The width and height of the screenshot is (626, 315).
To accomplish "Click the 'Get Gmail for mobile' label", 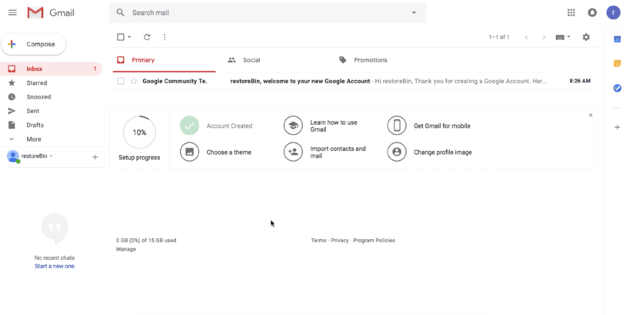I will 442,126.
